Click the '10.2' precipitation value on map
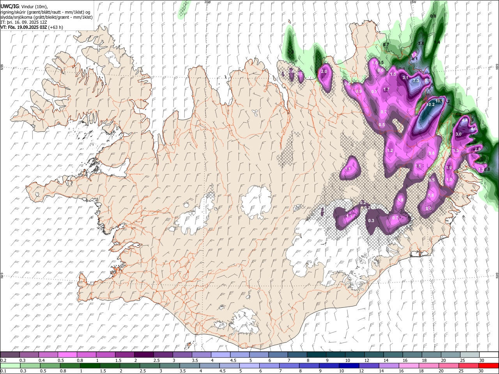 (430, 105)
